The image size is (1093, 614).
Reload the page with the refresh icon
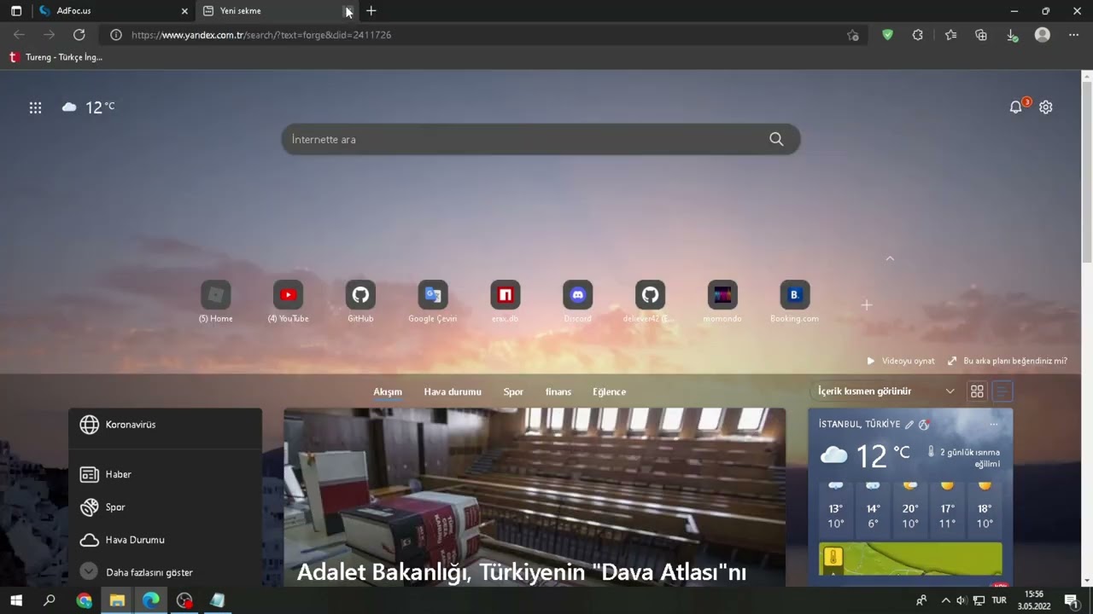pos(79,35)
